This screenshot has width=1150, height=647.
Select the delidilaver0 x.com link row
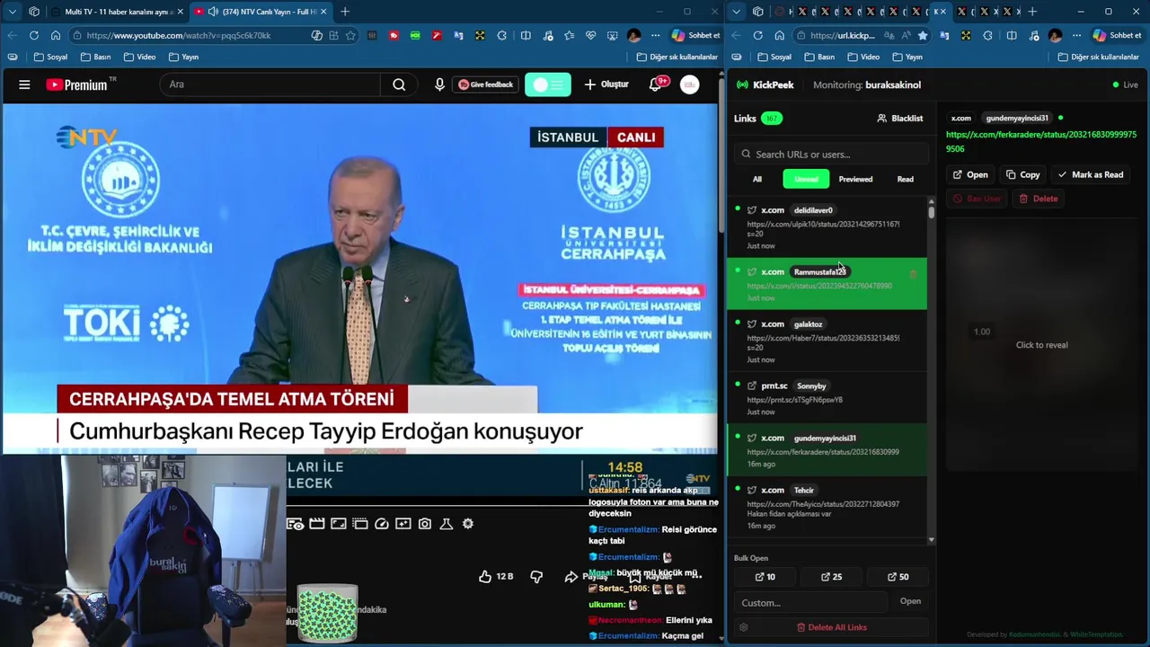tap(827, 227)
